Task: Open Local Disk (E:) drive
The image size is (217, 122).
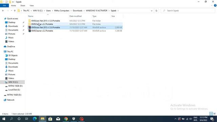Action: coord(14,90)
